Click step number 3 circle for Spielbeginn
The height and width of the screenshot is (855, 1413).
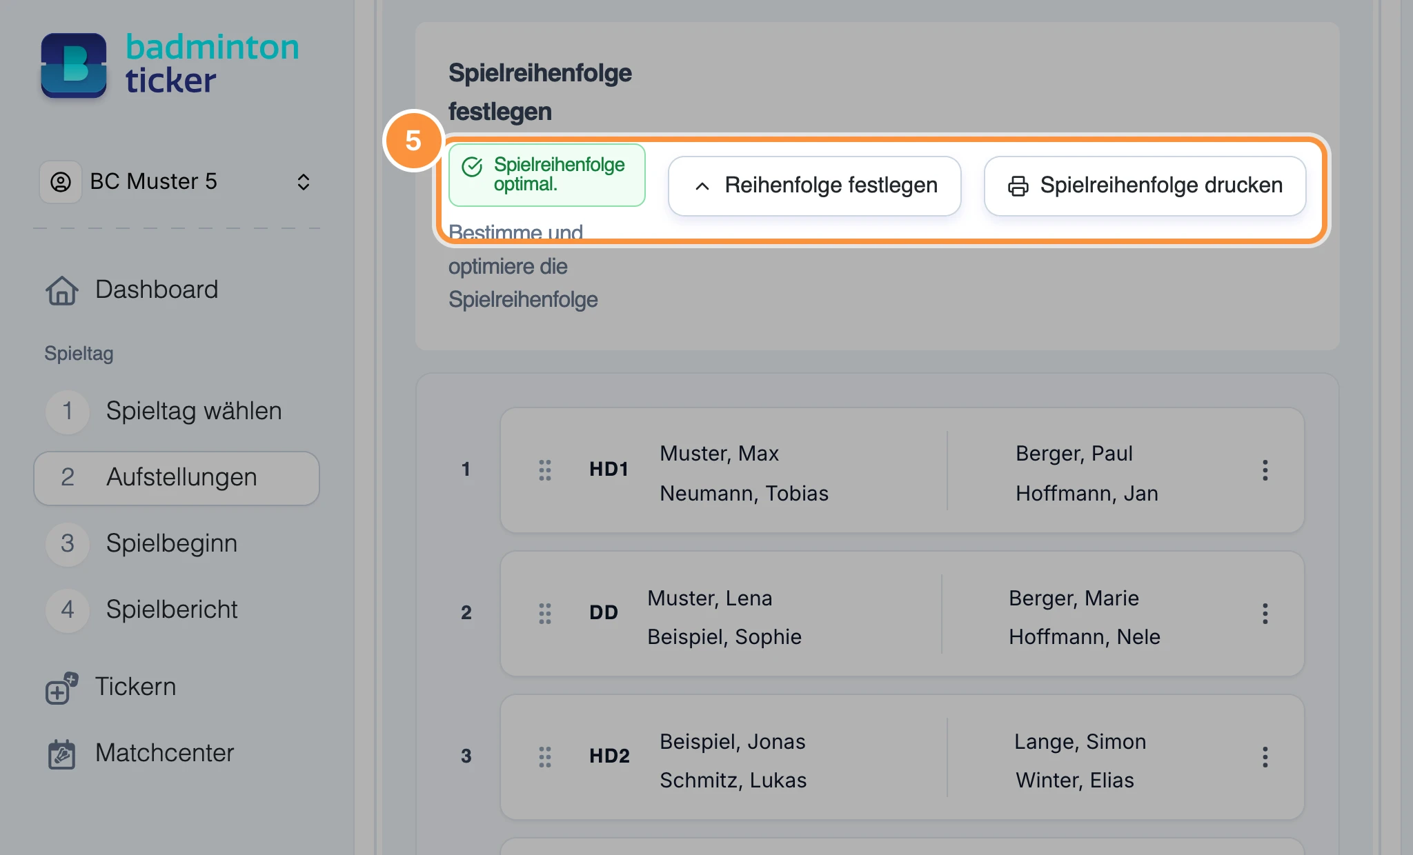(x=68, y=543)
